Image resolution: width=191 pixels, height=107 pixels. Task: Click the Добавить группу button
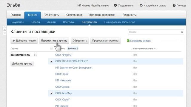click(22, 64)
